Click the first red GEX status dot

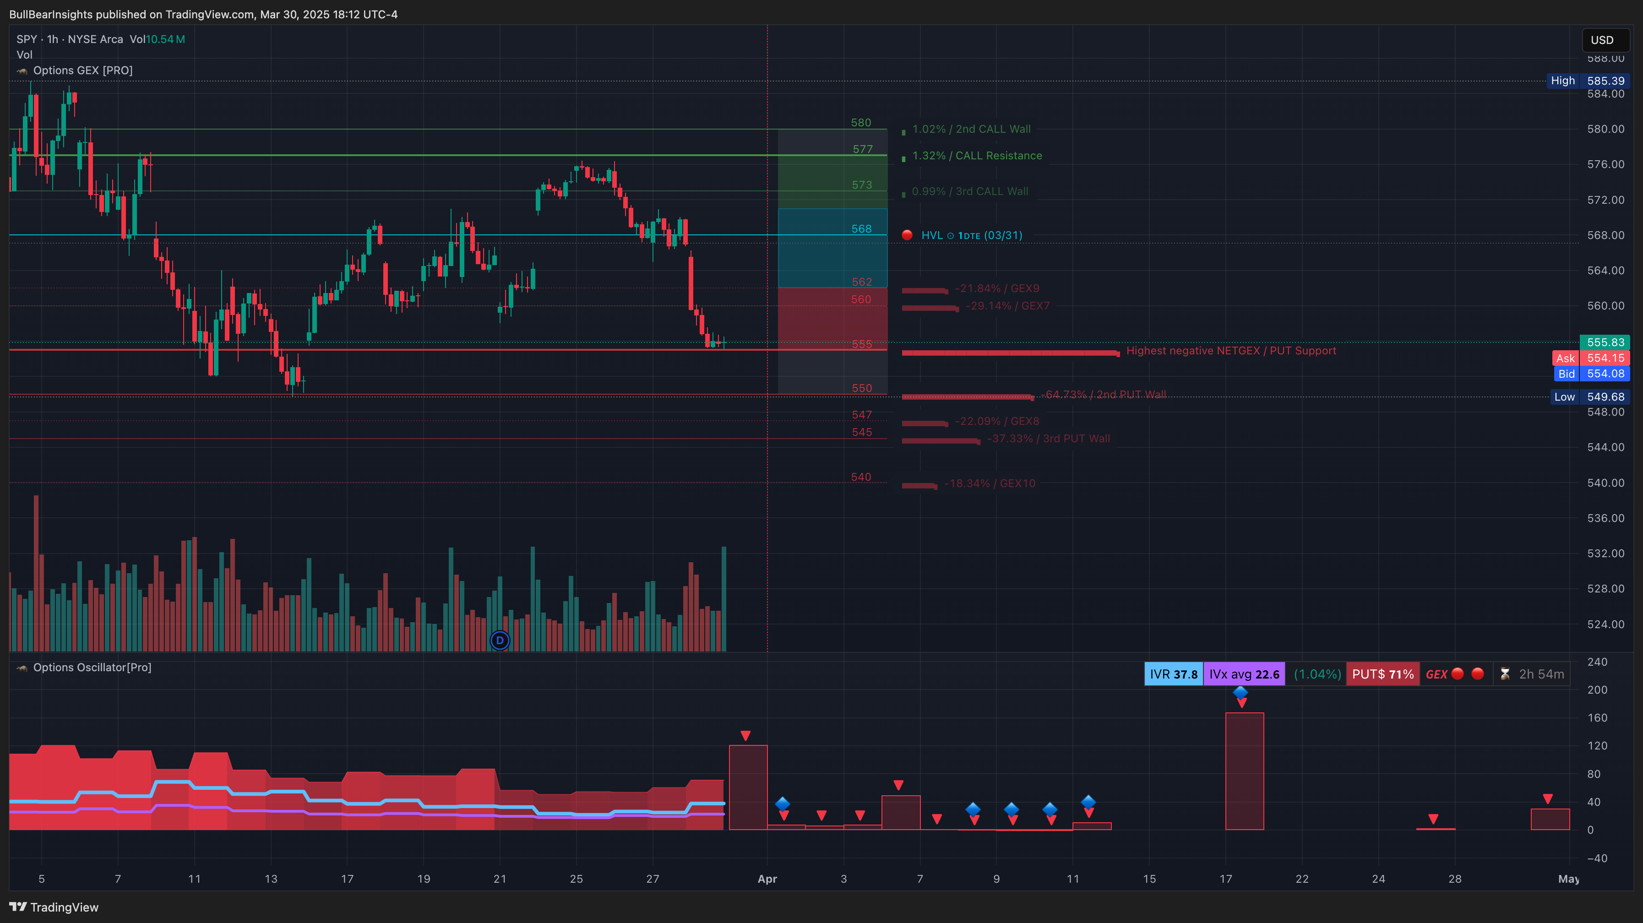(x=1458, y=673)
